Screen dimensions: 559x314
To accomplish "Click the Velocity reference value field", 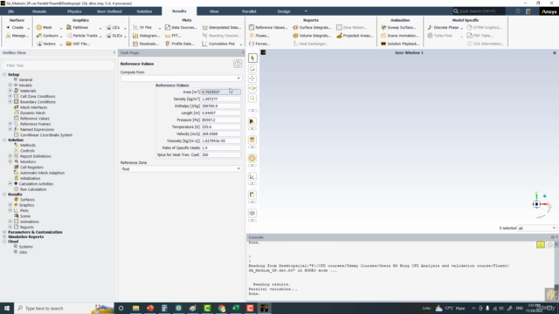I will click(221, 133).
